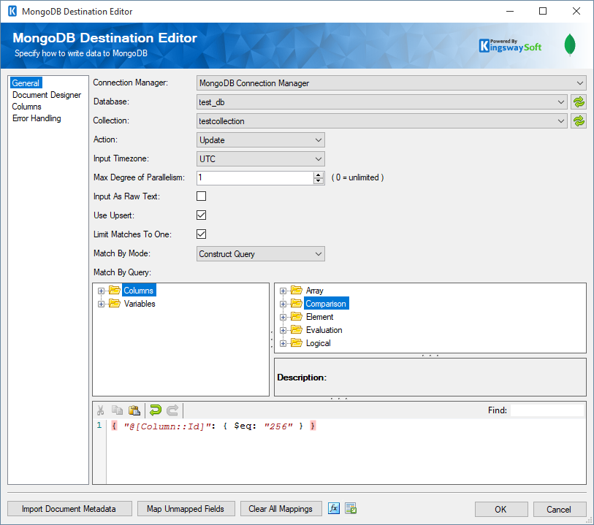Click the refresh icon next to Collection

[579, 120]
